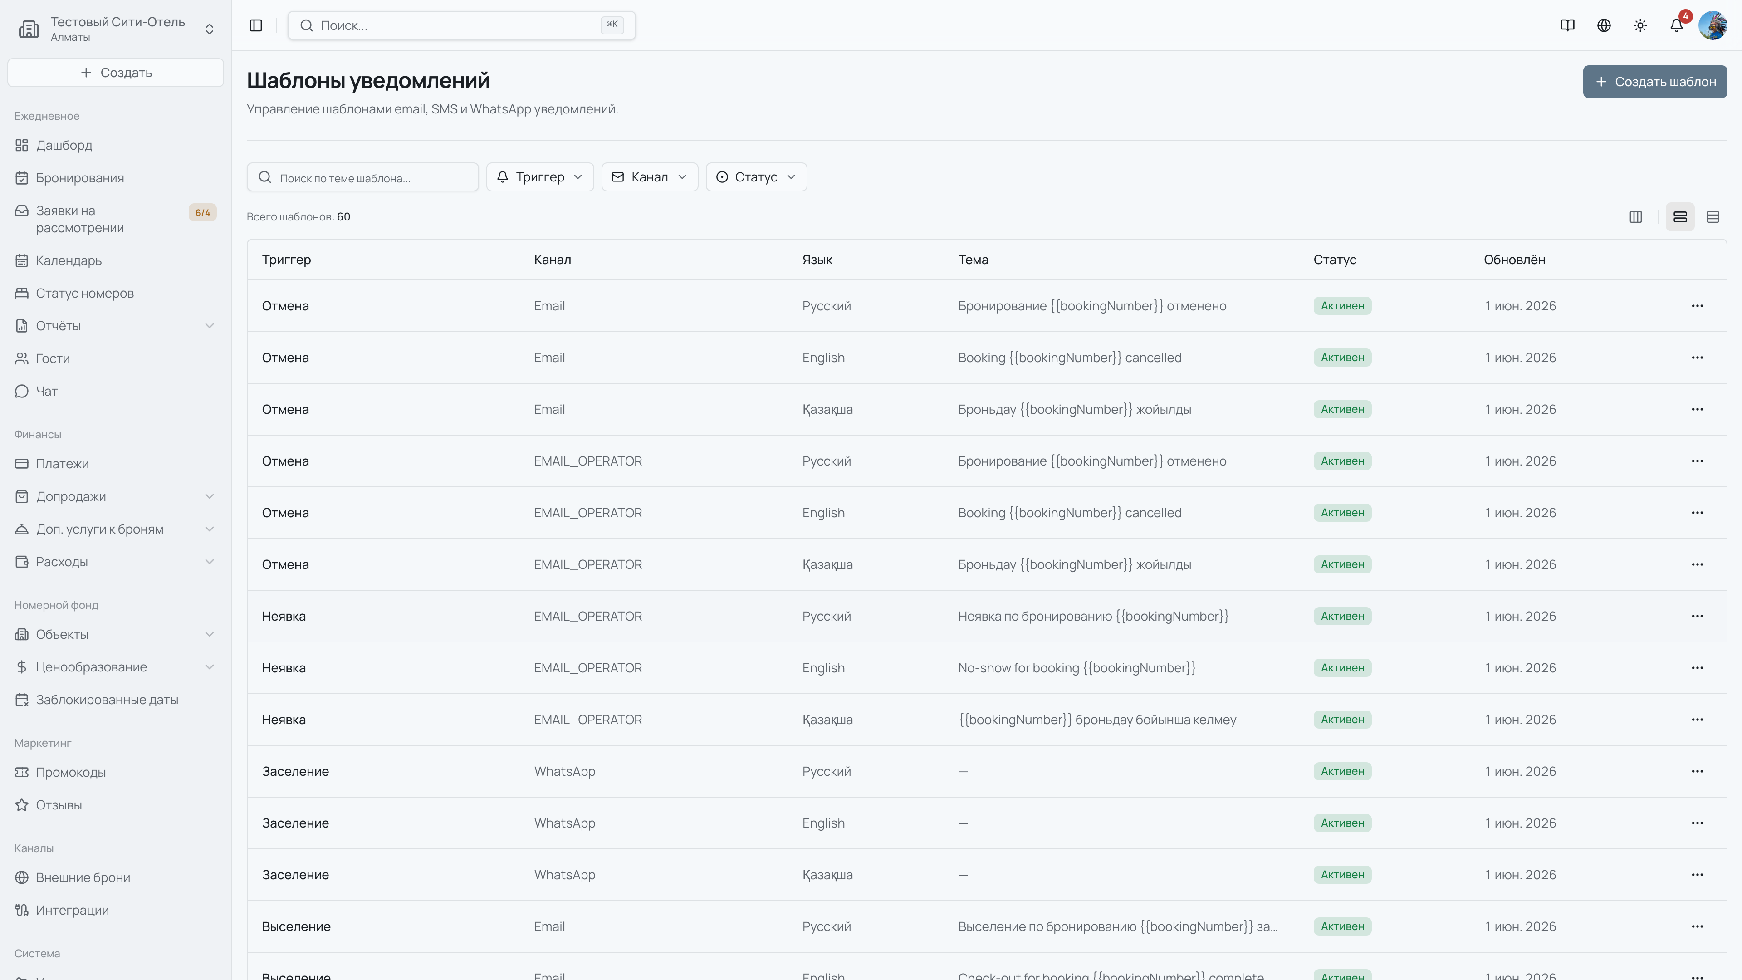Image resolution: width=1742 pixels, height=980 pixels.
Task: Open the documentation book icon
Action: tap(1567, 25)
